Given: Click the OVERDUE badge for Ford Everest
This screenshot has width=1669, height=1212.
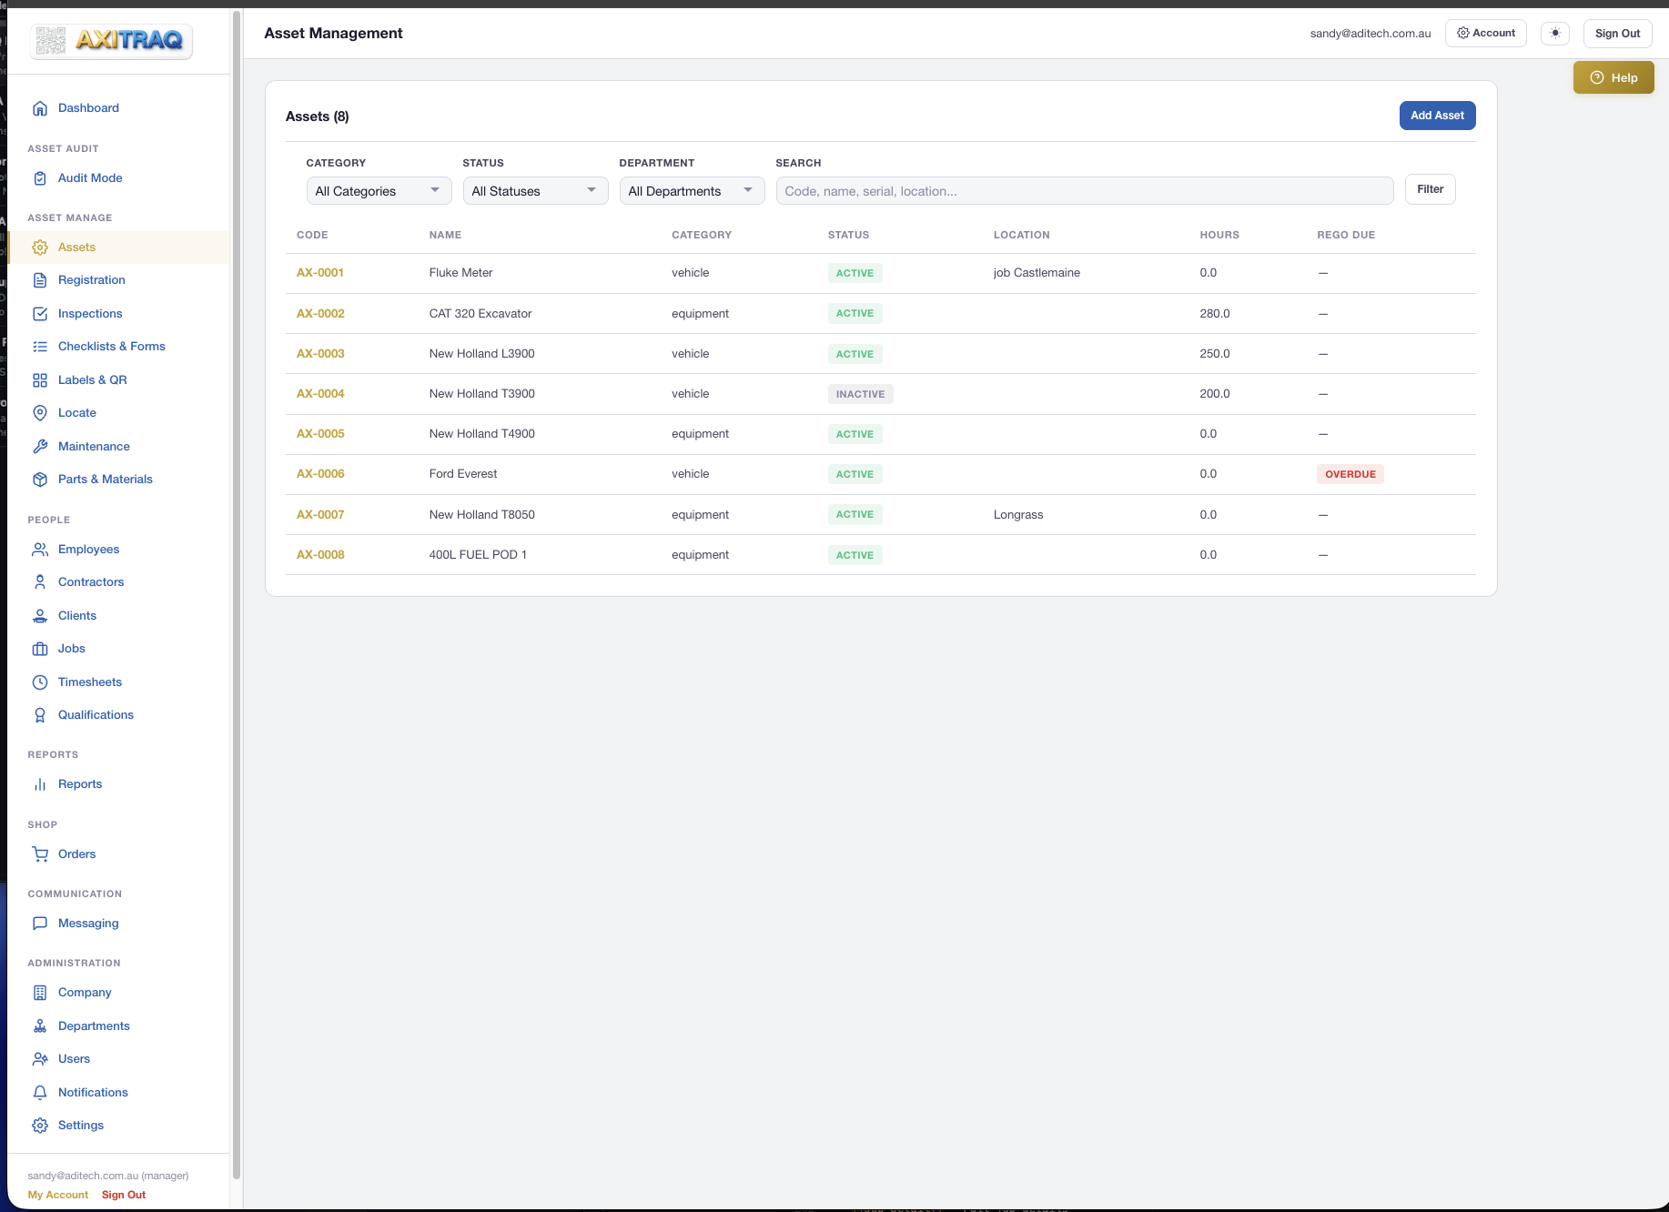Looking at the screenshot, I should 1350,474.
